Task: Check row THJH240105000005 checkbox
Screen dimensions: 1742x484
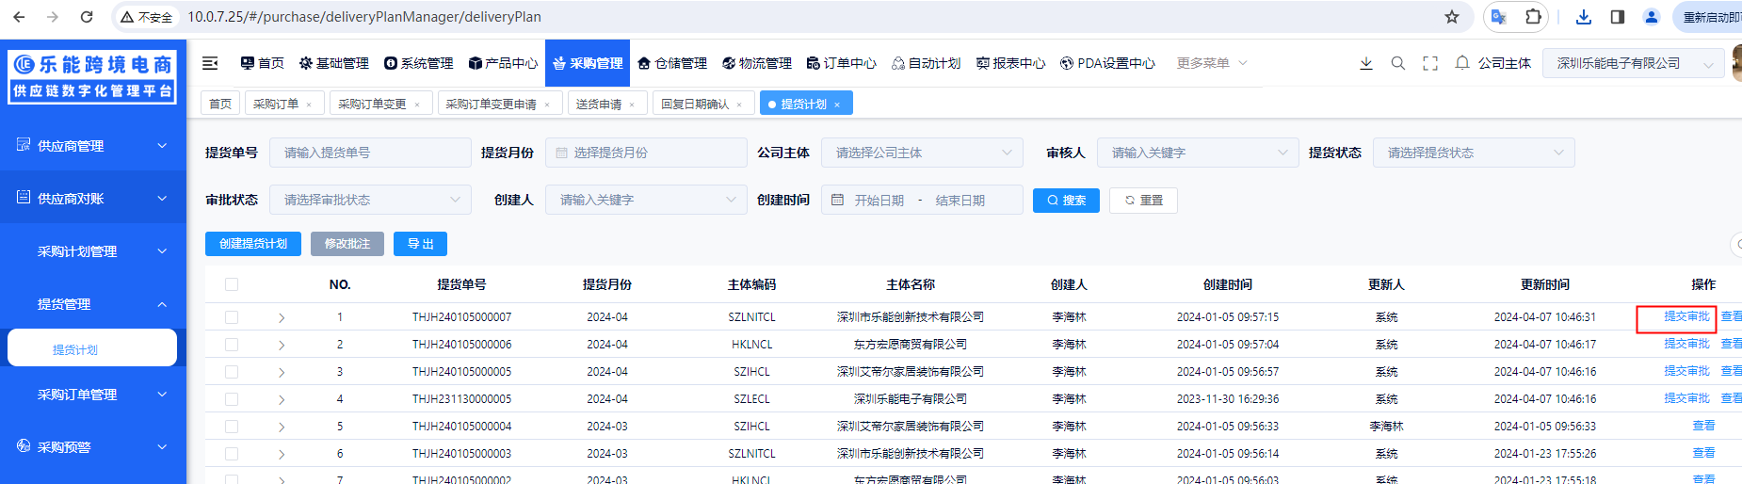Action: (232, 372)
